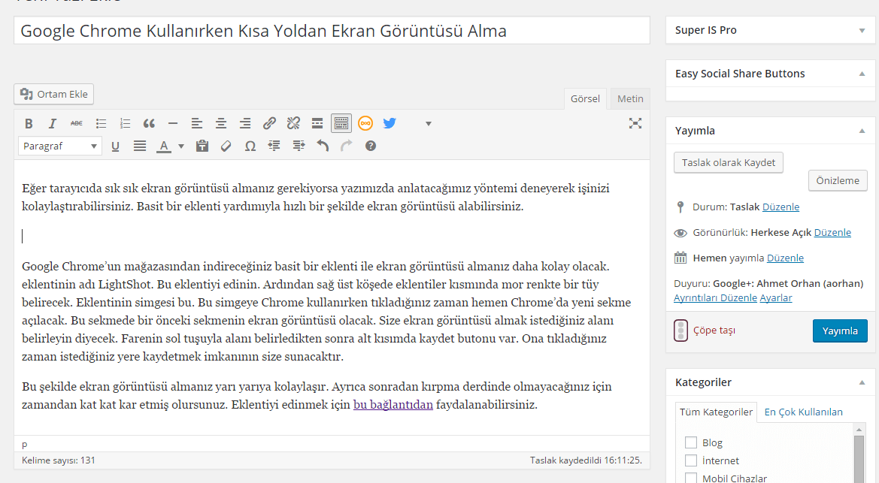Align text right
Screen dimensions: 879x483
[245, 123]
